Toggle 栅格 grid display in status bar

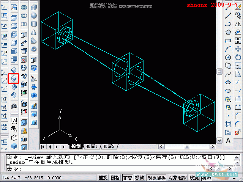115,177
